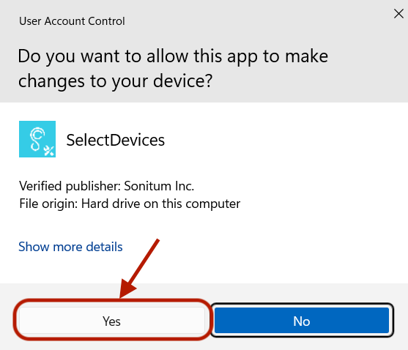Close the User Account Control dialog
Screen dimensions: 408x350
pos(398,13)
